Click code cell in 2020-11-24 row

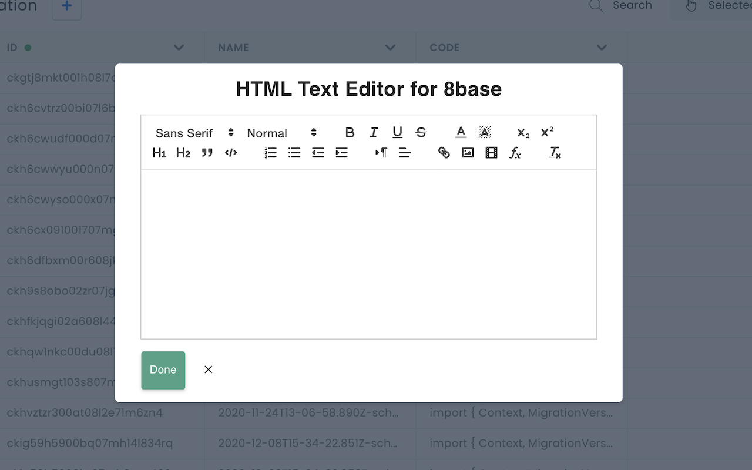521,413
